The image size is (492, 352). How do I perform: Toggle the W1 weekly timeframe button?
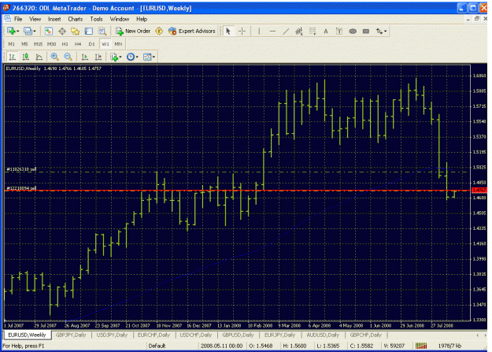point(105,44)
